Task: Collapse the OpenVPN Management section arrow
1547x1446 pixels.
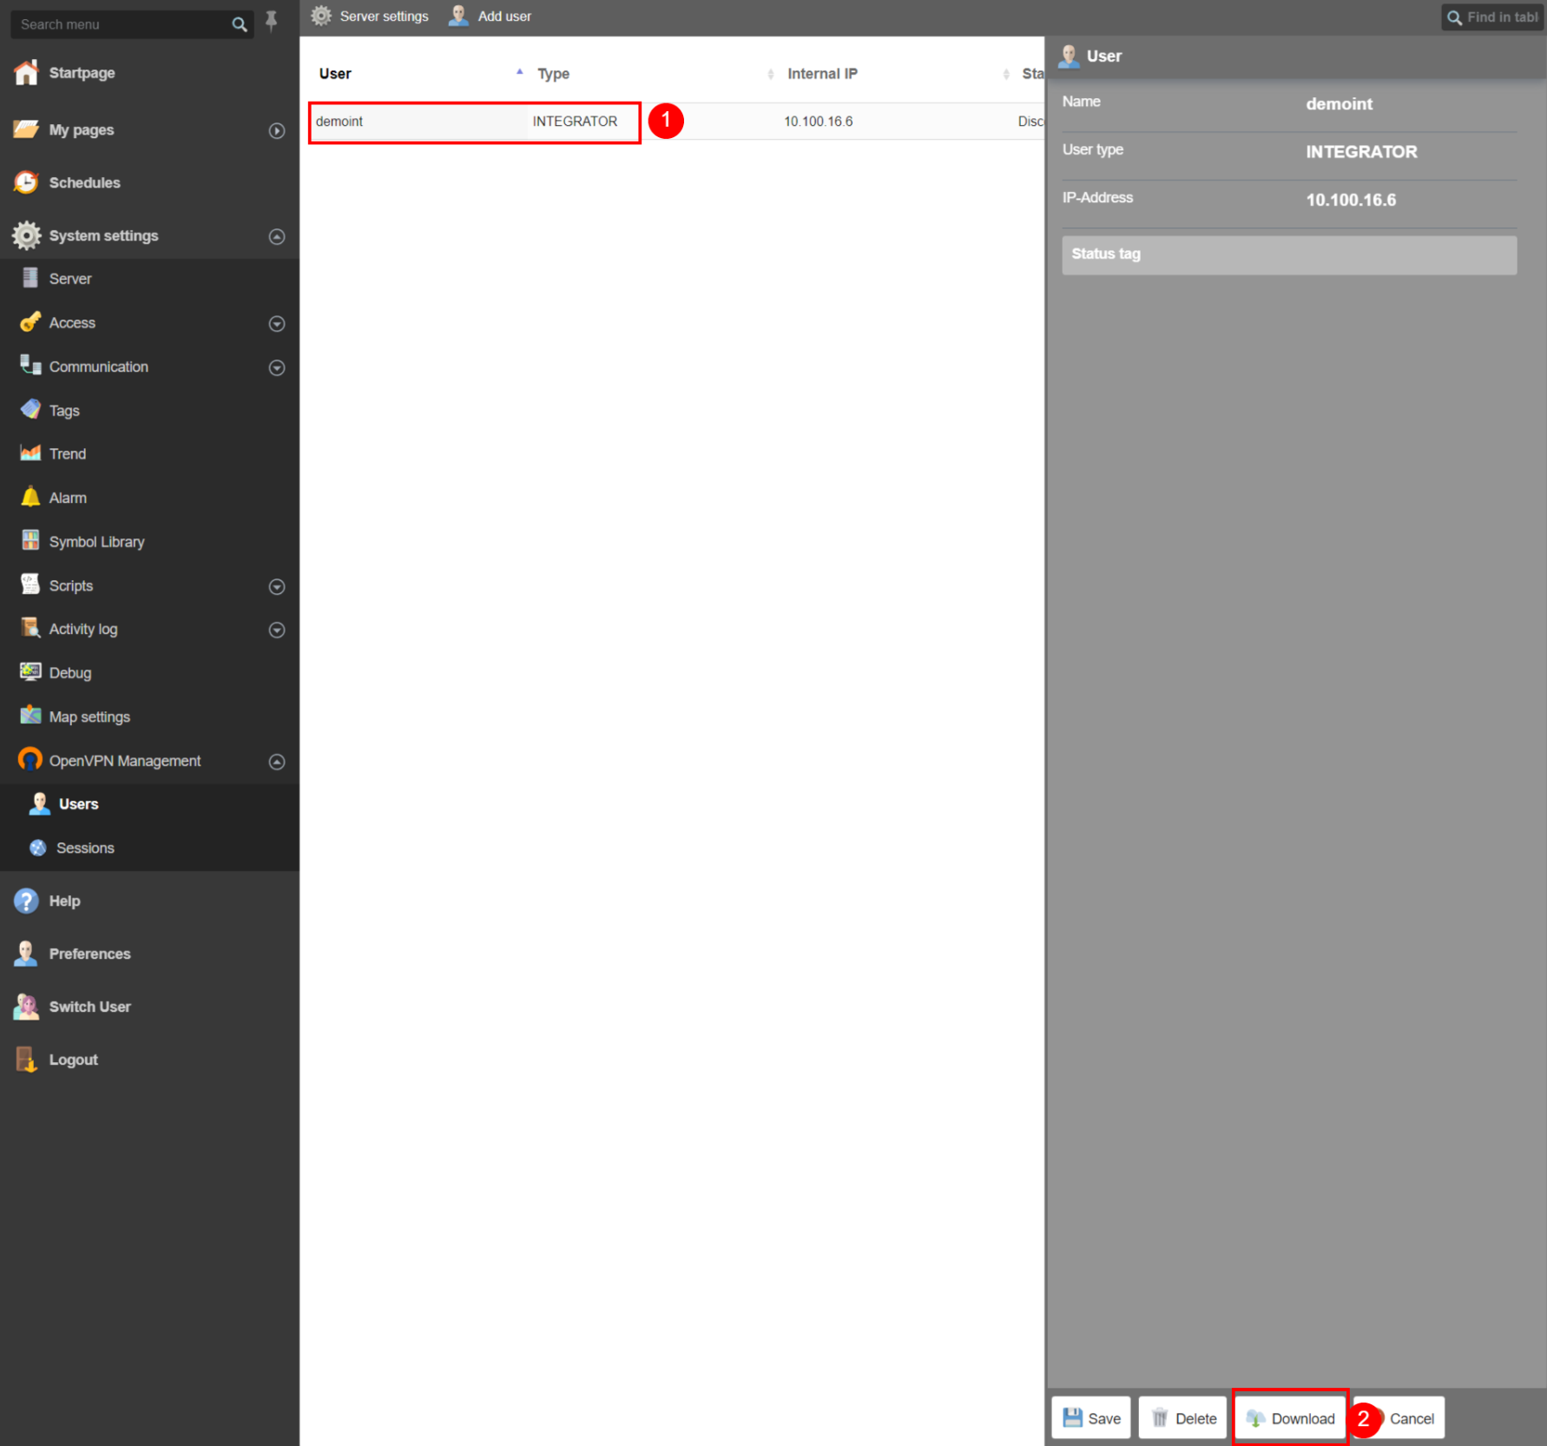Action: [x=277, y=762]
